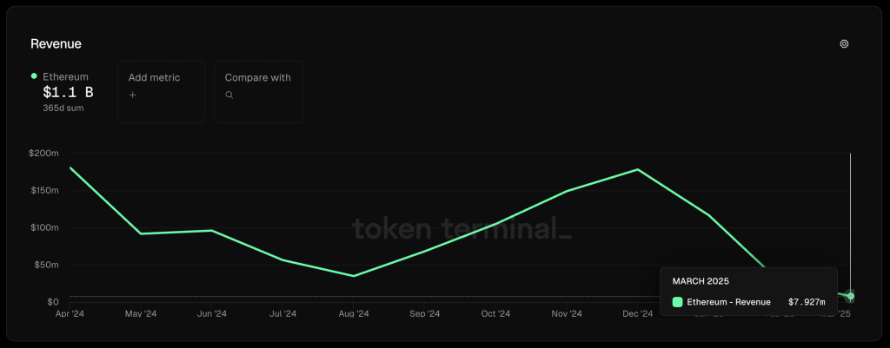Click the $200m y-axis label
Image resolution: width=890 pixels, height=348 pixels.
click(x=43, y=153)
